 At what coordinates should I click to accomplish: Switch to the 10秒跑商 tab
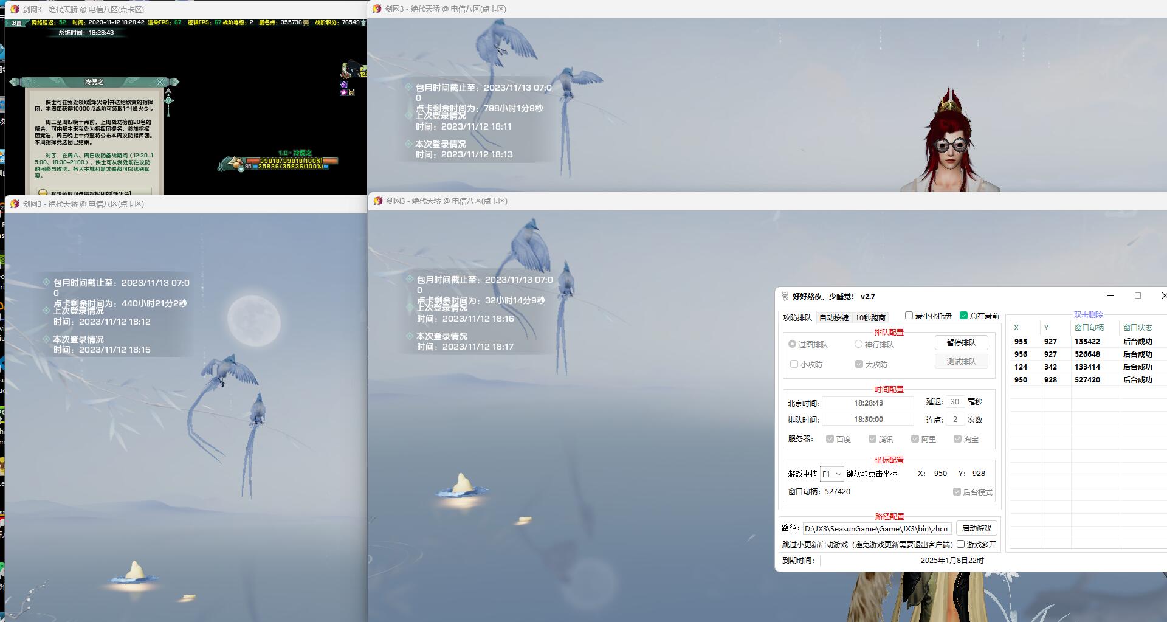point(870,317)
